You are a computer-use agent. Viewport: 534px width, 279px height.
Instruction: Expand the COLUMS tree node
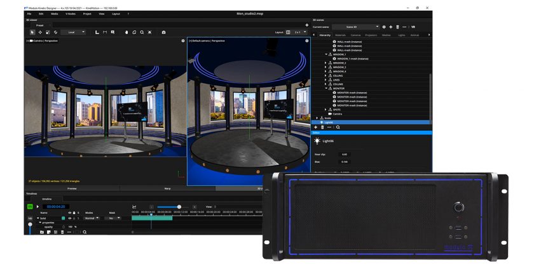pyautogui.click(x=326, y=84)
